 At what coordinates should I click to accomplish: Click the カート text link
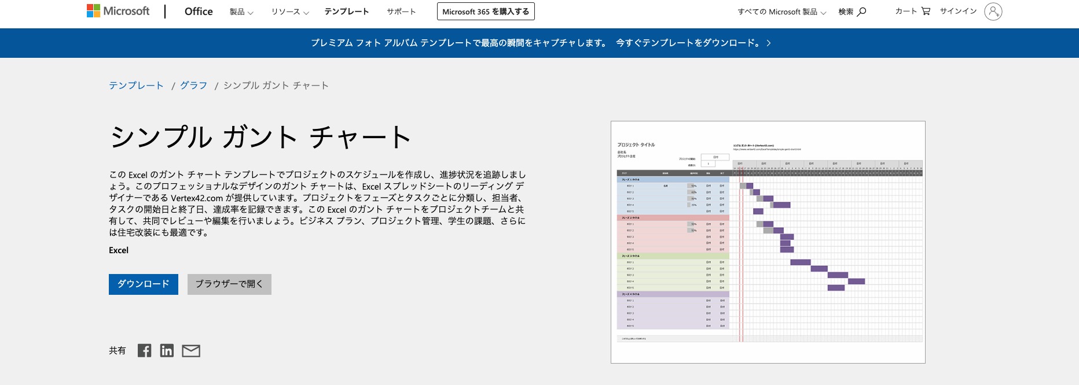click(x=906, y=11)
